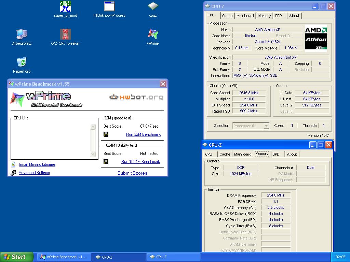This screenshot has height=262, width=350.
Task: Activate the first CPU-Z taskbar button
Action: pos(119,257)
